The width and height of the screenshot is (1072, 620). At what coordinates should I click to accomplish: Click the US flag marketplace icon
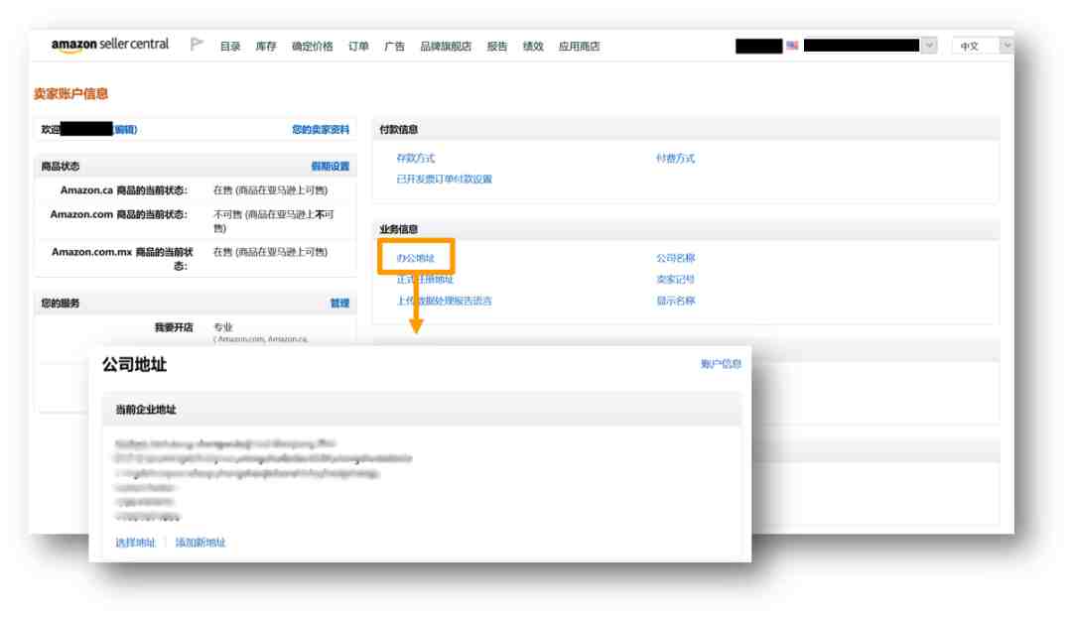pos(792,46)
